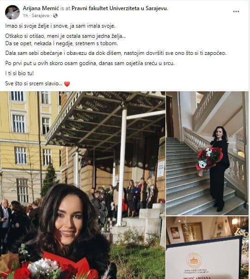This screenshot has width=250, height=279.
Task: Open the three-dot post options menu
Action: (x=236, y=12)
